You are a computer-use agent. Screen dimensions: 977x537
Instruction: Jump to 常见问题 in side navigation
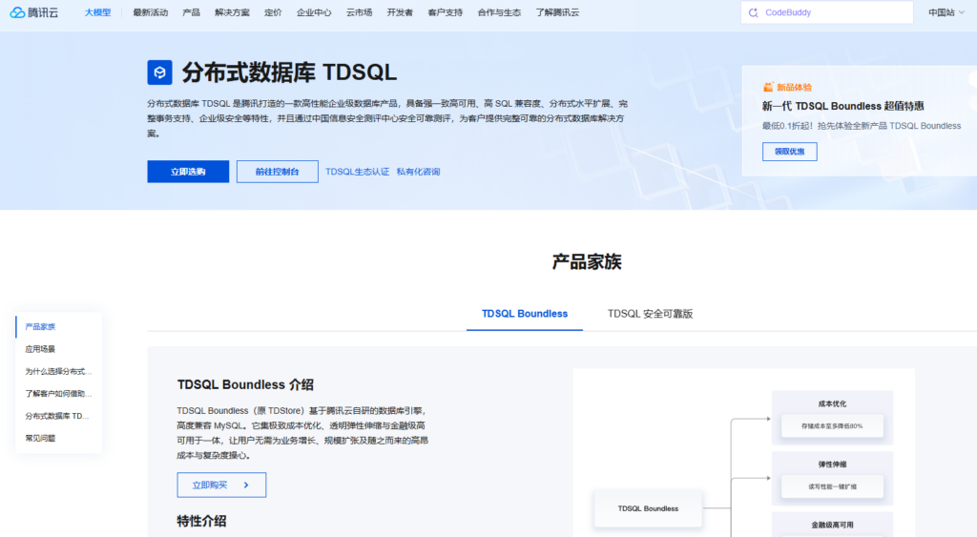coord(40,439)
